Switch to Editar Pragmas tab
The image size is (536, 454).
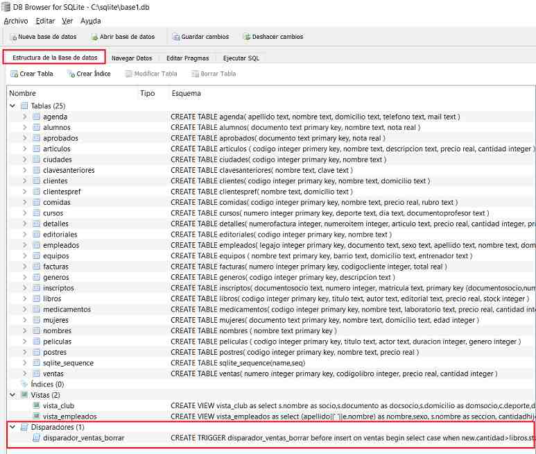187,58
